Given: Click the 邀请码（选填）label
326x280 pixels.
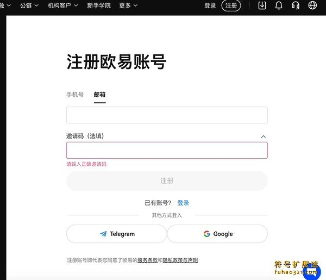Looking at the screenshot, I should [x=85, y=136].
